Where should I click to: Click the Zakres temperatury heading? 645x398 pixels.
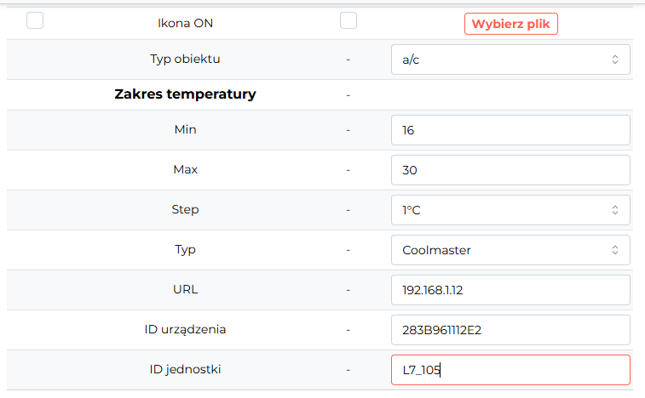[x=185, y=94]
